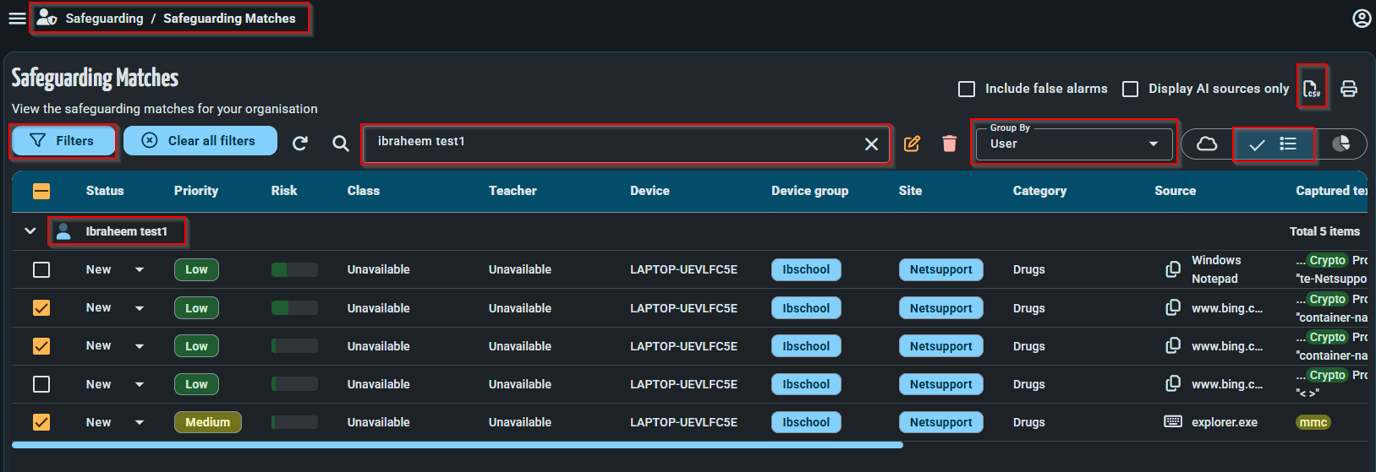Click Netsupport tag in Windows Notepad row

940,269
